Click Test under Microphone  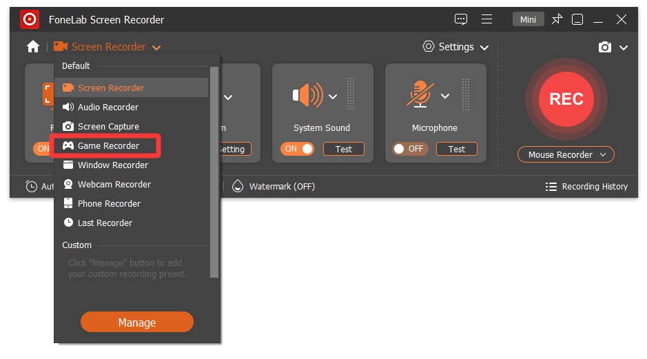click(456, 149)
